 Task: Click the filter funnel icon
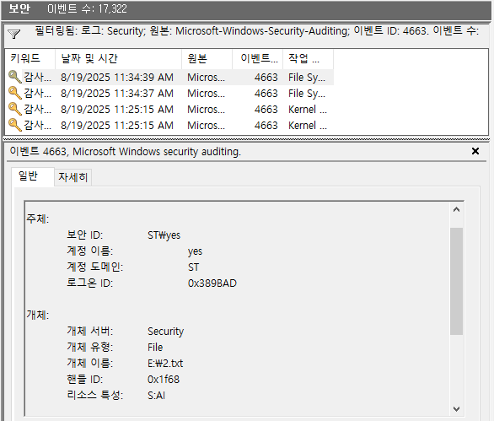[x=13, y=34]
